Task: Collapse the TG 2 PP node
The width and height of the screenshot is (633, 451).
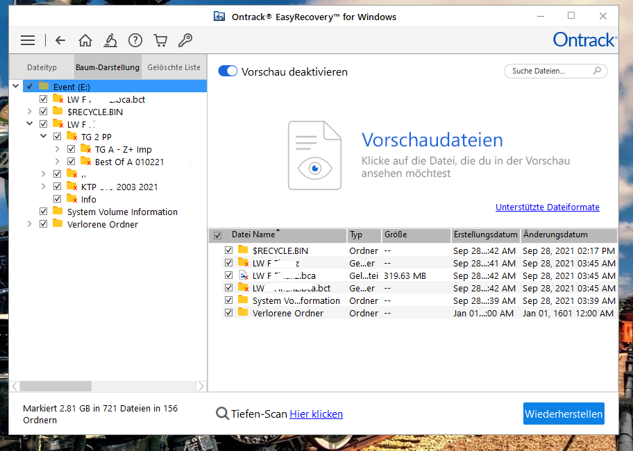Action: click(x=43, y=136)
